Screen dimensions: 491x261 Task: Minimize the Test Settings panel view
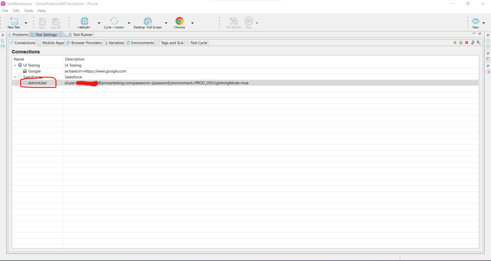474,34
